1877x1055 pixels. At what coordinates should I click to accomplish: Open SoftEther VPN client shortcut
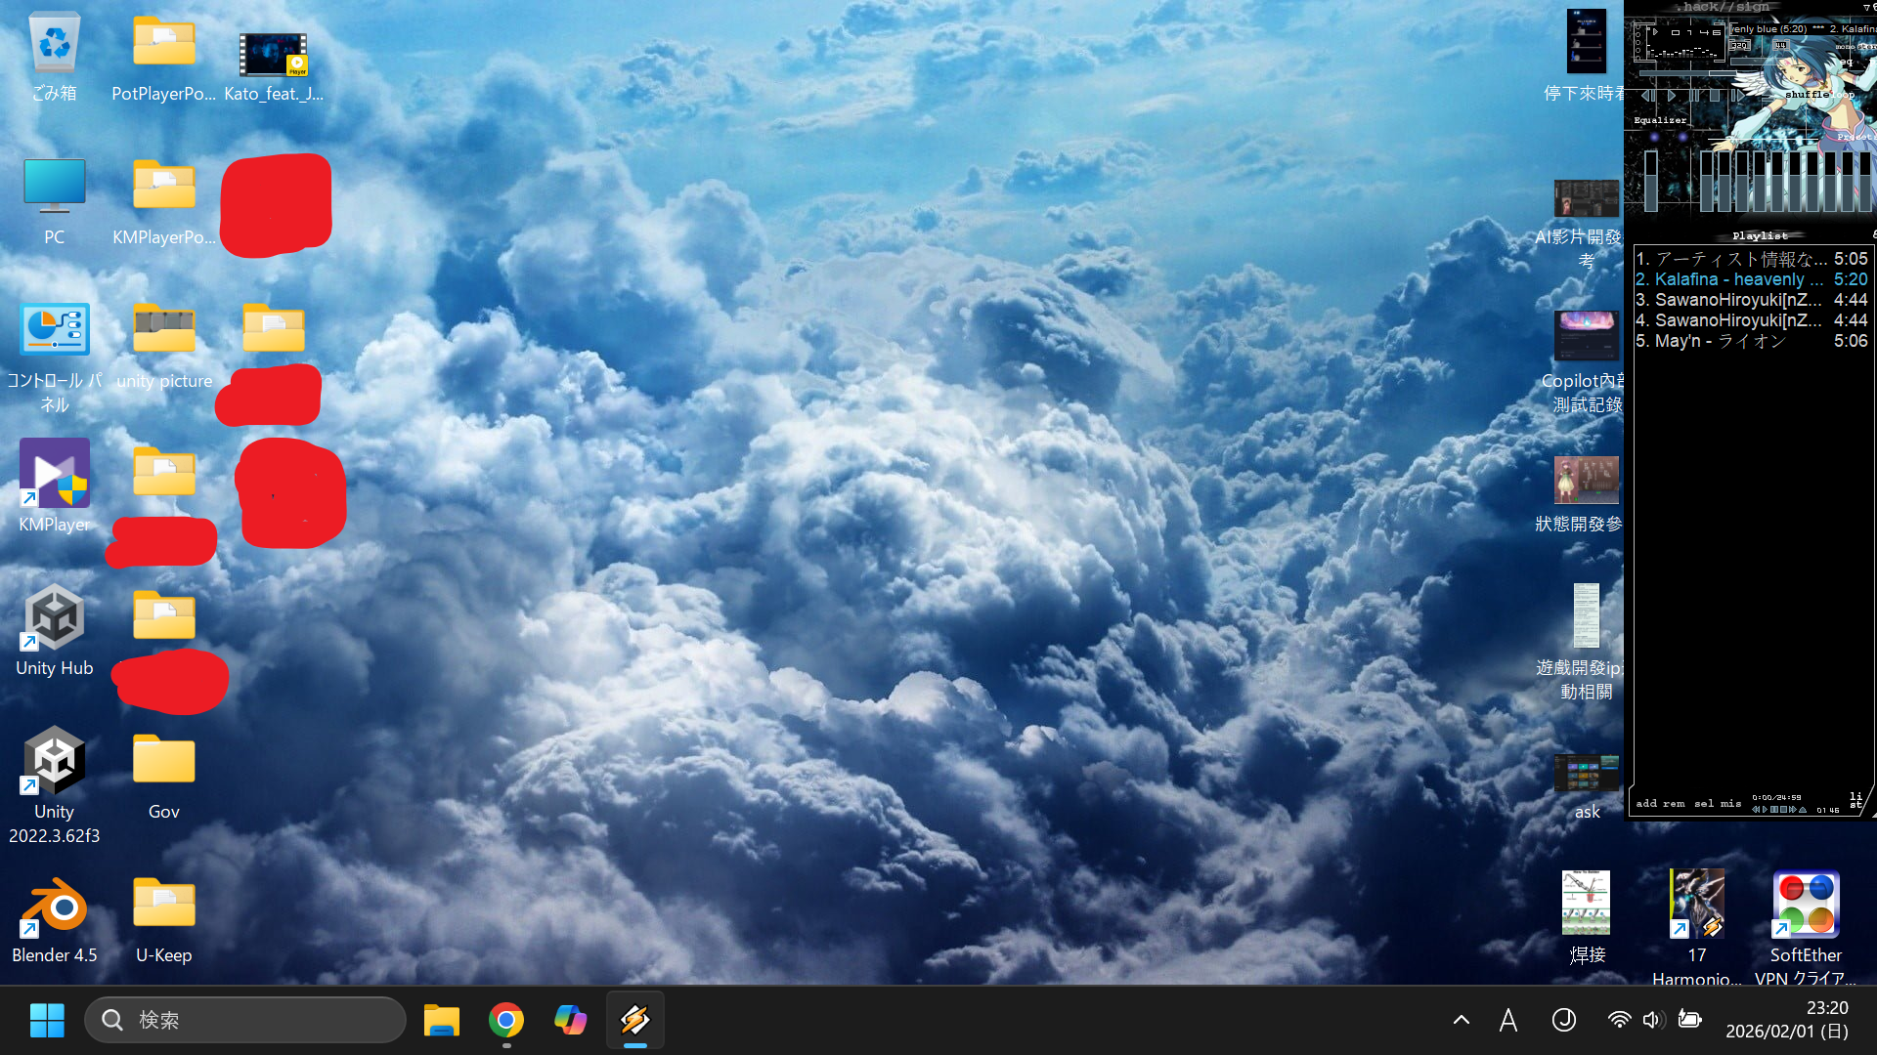(x=1805, y=906)
